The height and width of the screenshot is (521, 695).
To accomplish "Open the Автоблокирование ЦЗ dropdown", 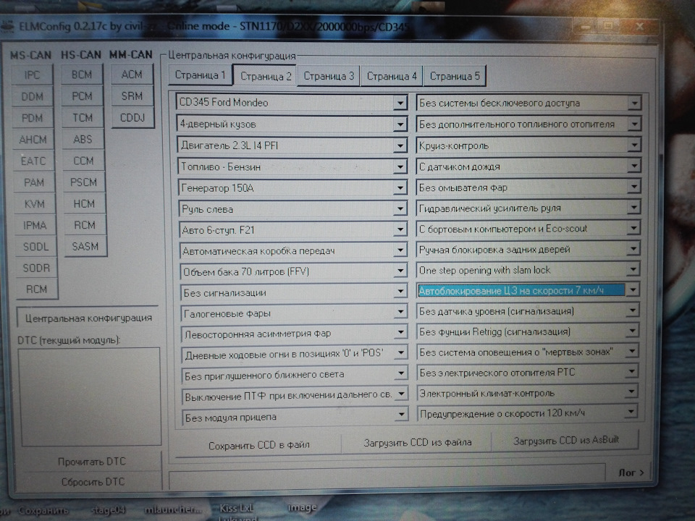I will tap(633, 290).
